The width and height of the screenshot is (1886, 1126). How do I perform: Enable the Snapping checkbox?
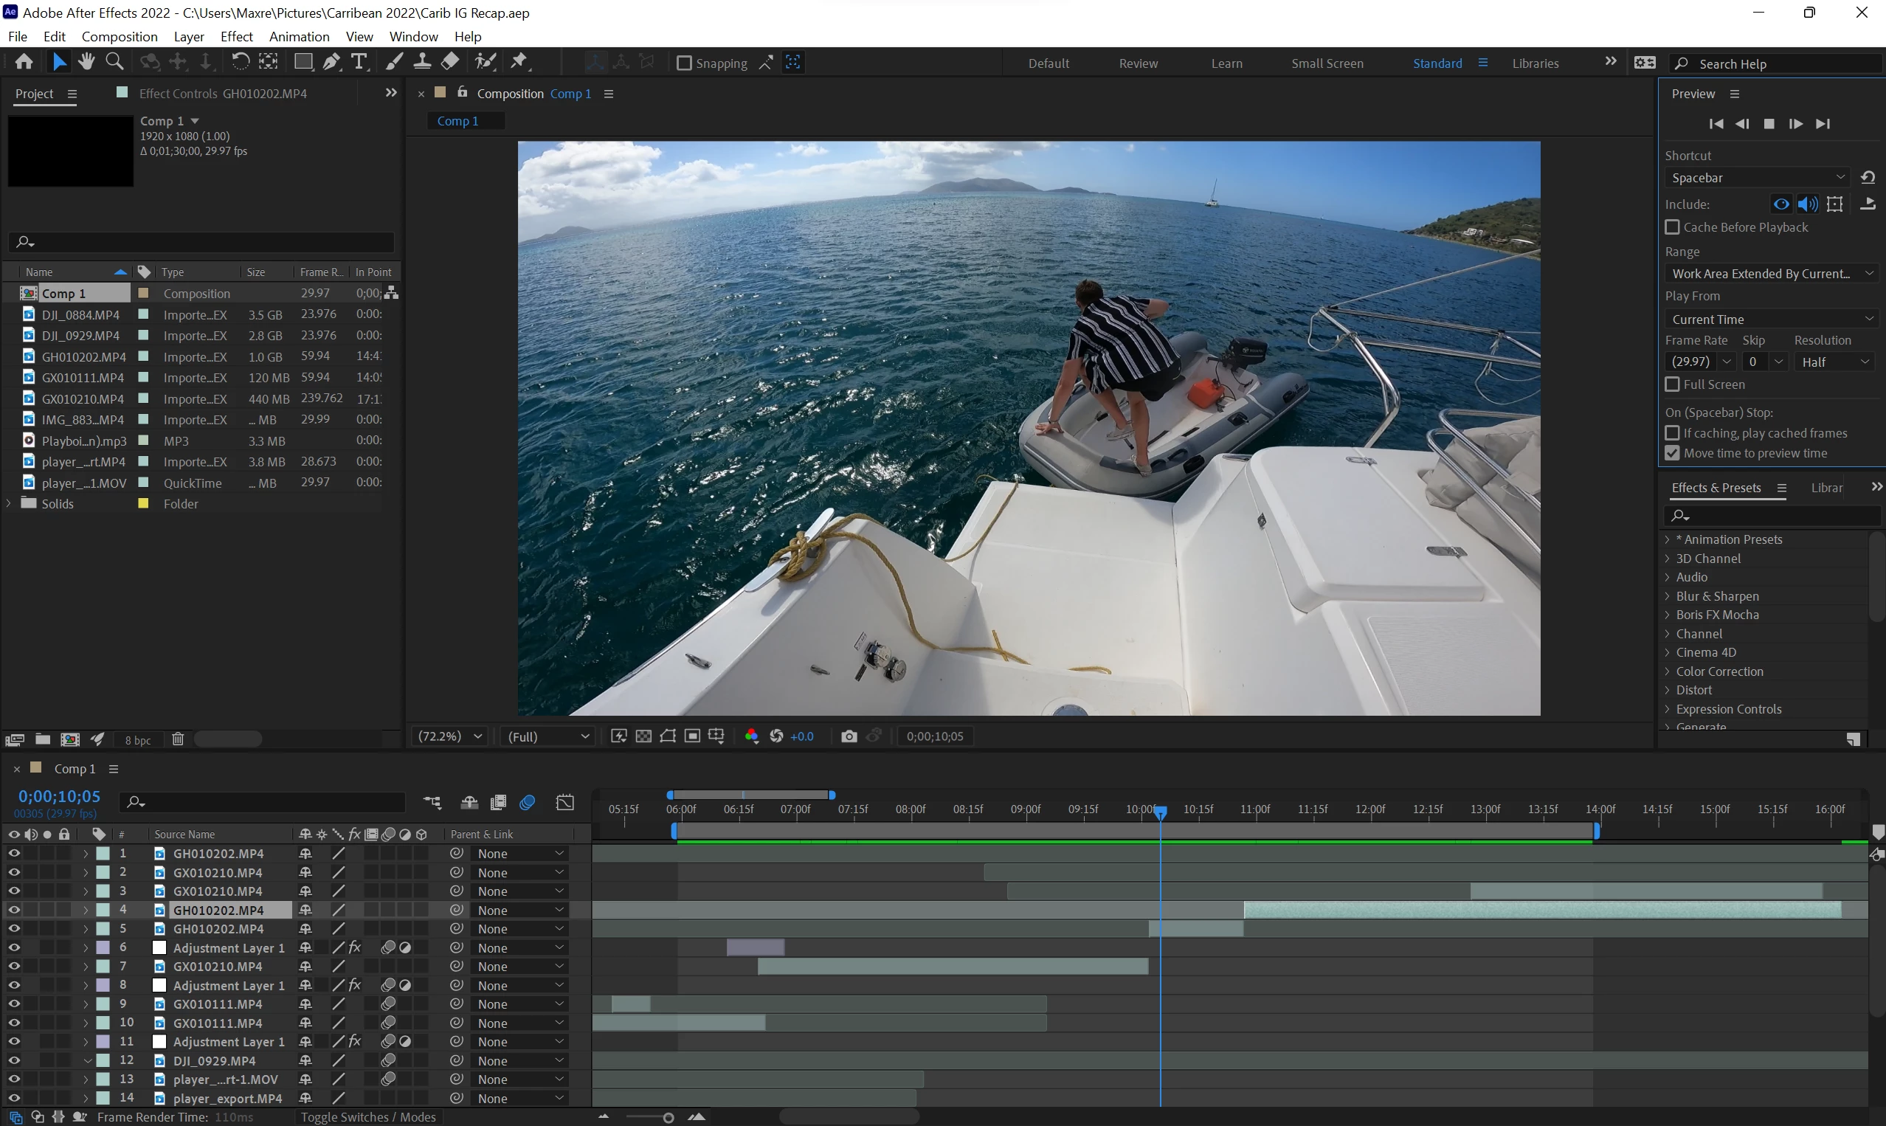[683, 63]
